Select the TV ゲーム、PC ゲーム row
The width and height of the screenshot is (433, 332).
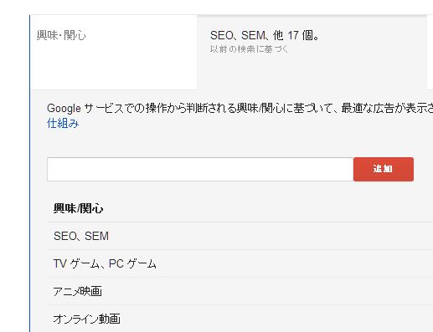240,263
